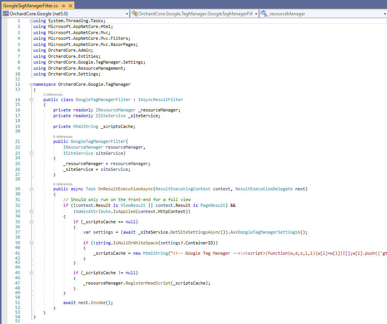
Task: Click the IAsyncResultFilter interface name
Action: tap(160, 100)
